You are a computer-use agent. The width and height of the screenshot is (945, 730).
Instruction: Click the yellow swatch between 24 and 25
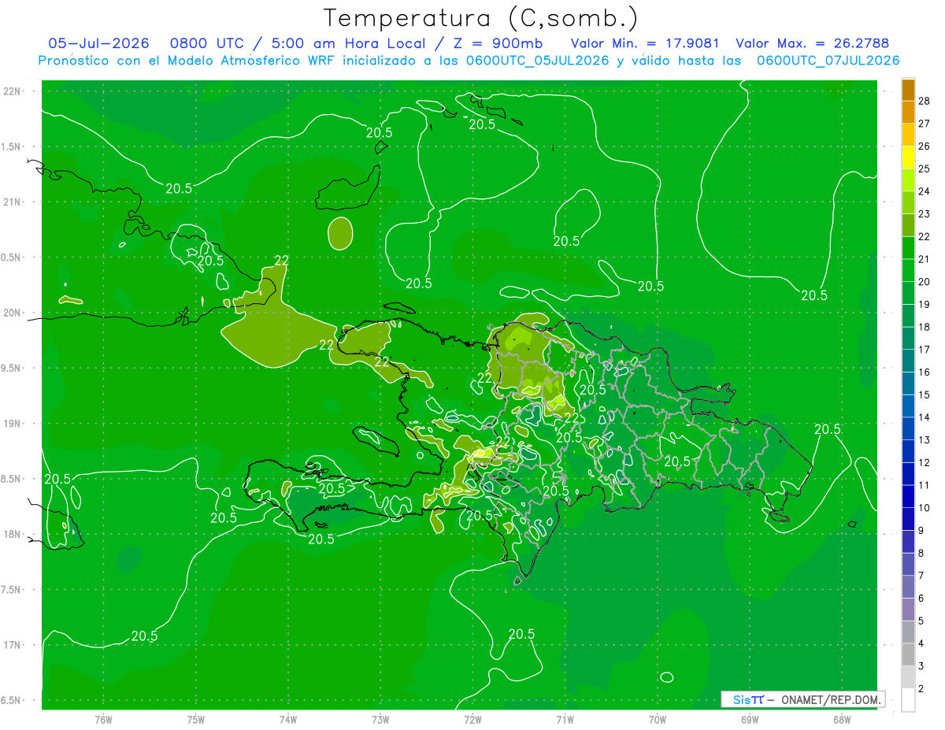(x=908, y=180)
